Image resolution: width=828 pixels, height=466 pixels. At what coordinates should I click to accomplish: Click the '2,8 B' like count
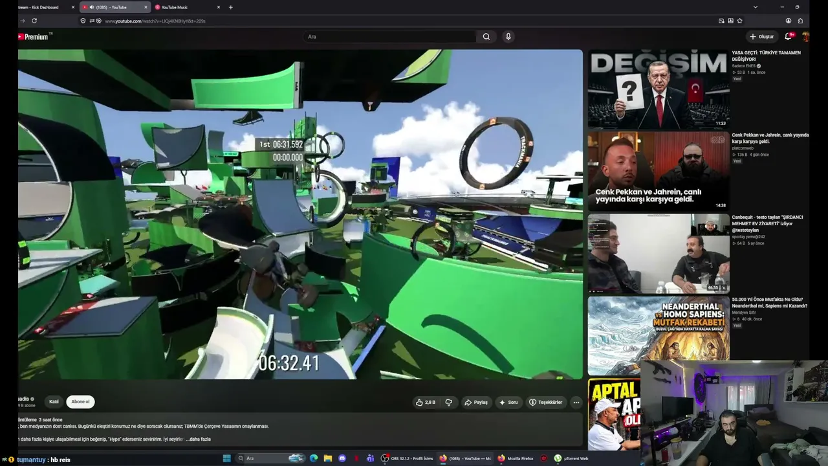coord(430,403)
